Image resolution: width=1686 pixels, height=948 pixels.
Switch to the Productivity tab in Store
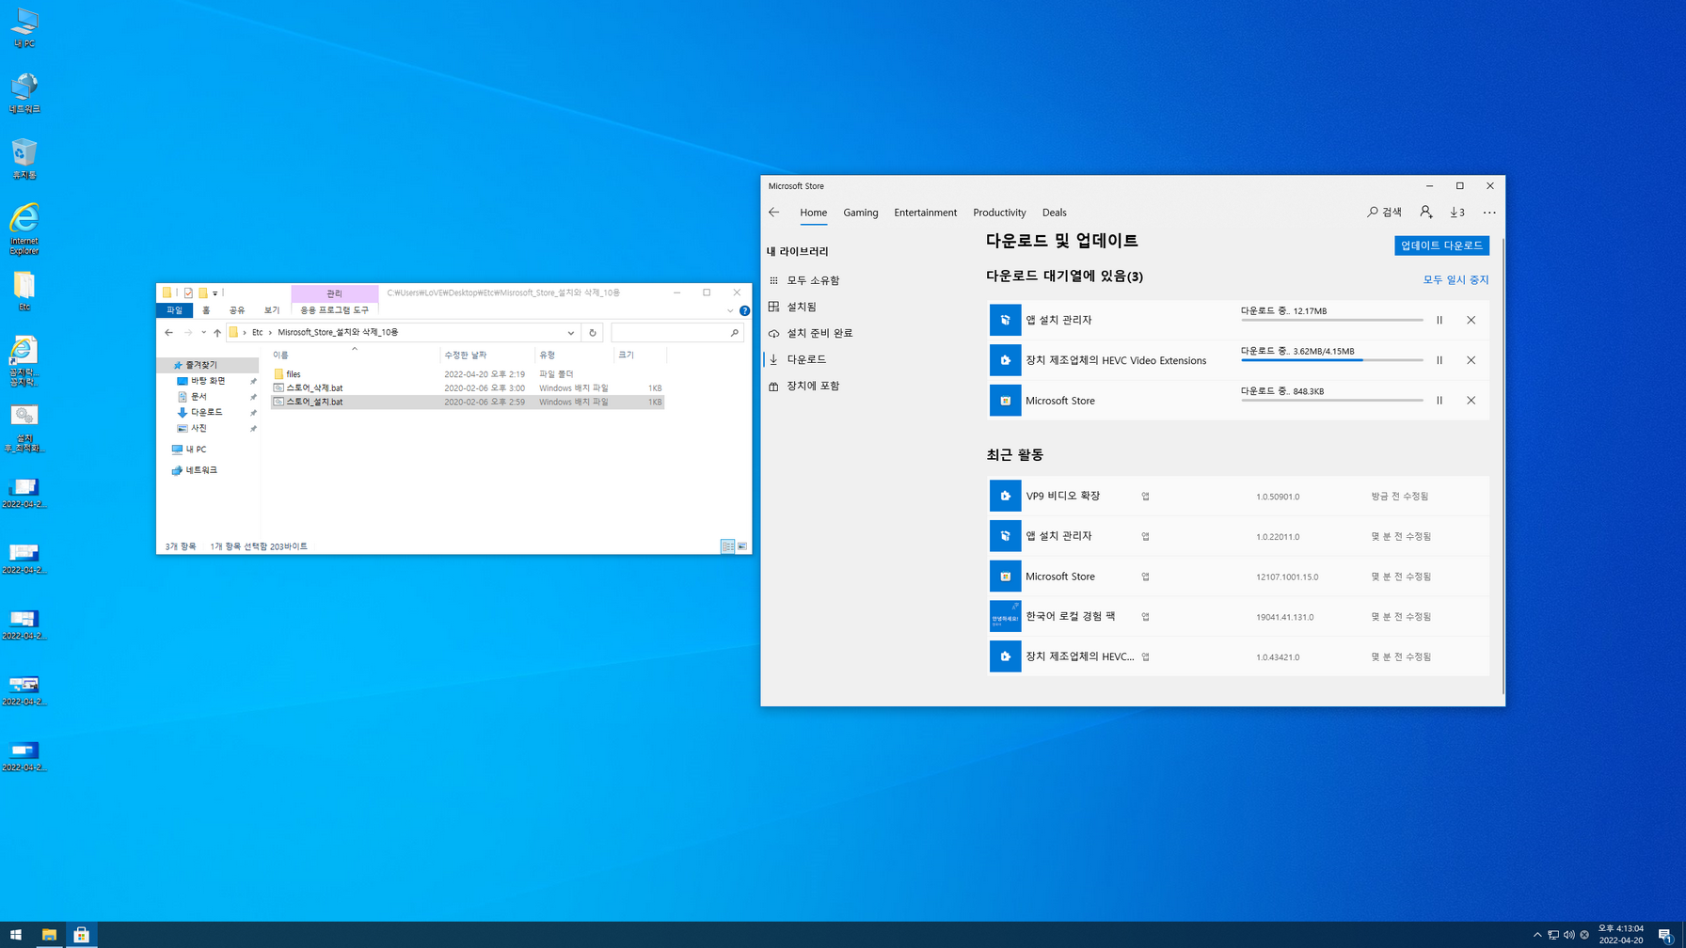pyautogui.click(x=999, y=213)
